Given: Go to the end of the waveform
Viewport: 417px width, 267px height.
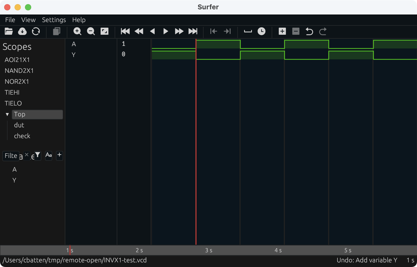Looking at the screenshot, I should pos(193,31).
